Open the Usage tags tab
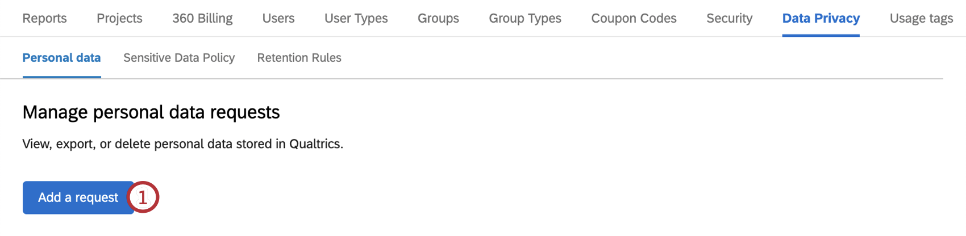The height and width of the screenshot is (236, 966). tap(921, 18)
